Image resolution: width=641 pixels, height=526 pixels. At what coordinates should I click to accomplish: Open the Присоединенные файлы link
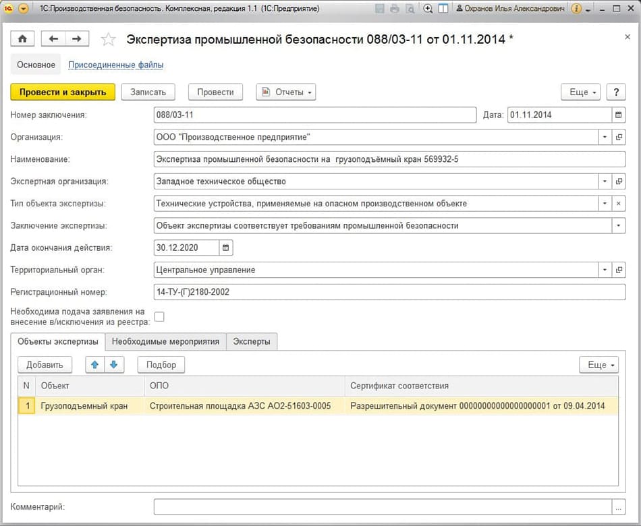115,65
